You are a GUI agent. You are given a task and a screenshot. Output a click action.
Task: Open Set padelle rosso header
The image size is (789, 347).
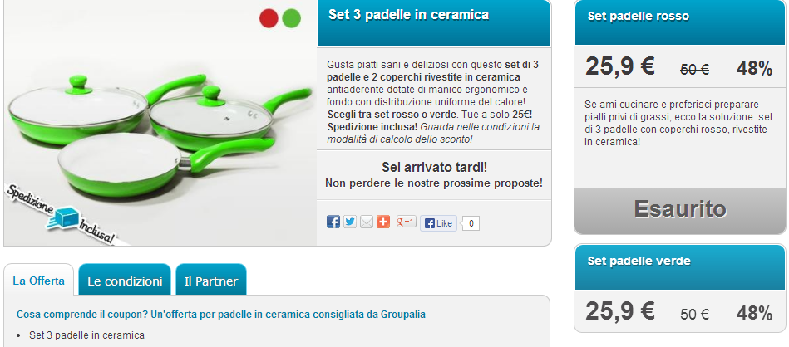point(680,22)
